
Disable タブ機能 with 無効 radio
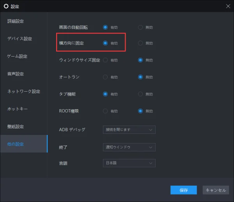(x=140, y=94)
